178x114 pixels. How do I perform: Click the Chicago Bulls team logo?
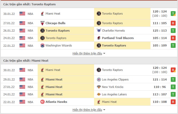coord(42,23)
